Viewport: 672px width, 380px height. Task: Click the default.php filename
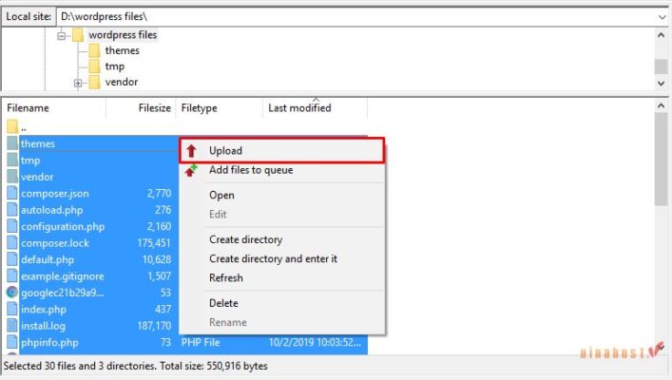[x=48, y=259]
